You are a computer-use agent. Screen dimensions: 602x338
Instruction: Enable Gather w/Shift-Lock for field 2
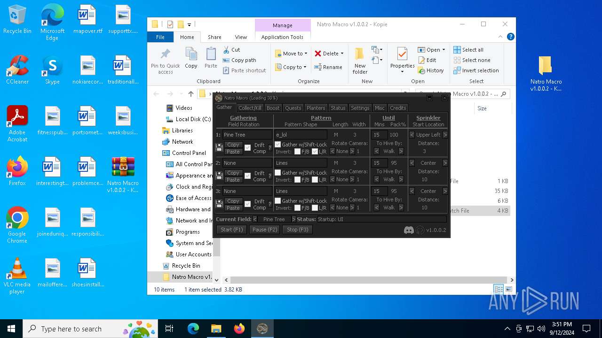278,173
